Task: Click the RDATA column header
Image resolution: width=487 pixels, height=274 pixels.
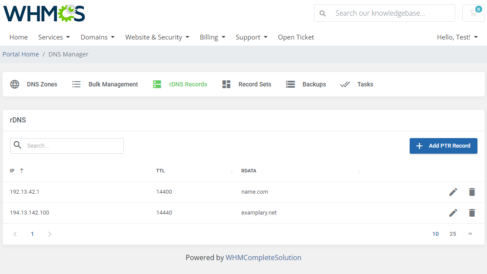Action: 249,171
